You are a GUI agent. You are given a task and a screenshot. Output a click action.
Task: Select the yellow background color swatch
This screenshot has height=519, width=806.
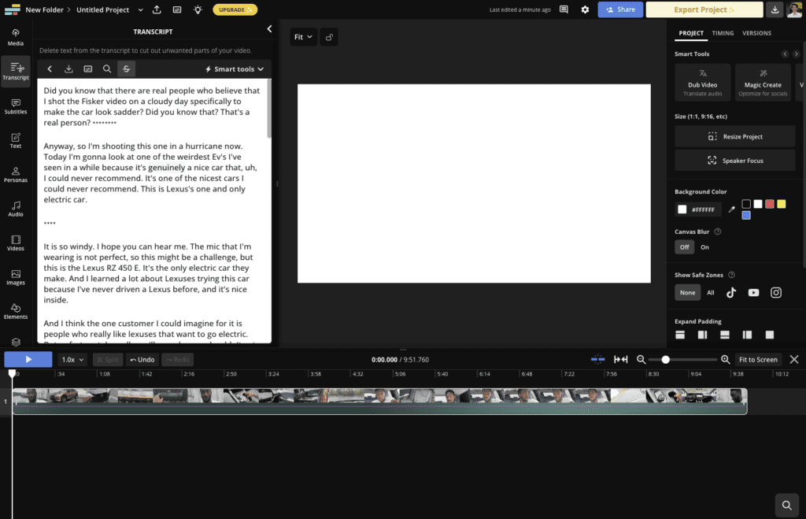tap(782, 204)
